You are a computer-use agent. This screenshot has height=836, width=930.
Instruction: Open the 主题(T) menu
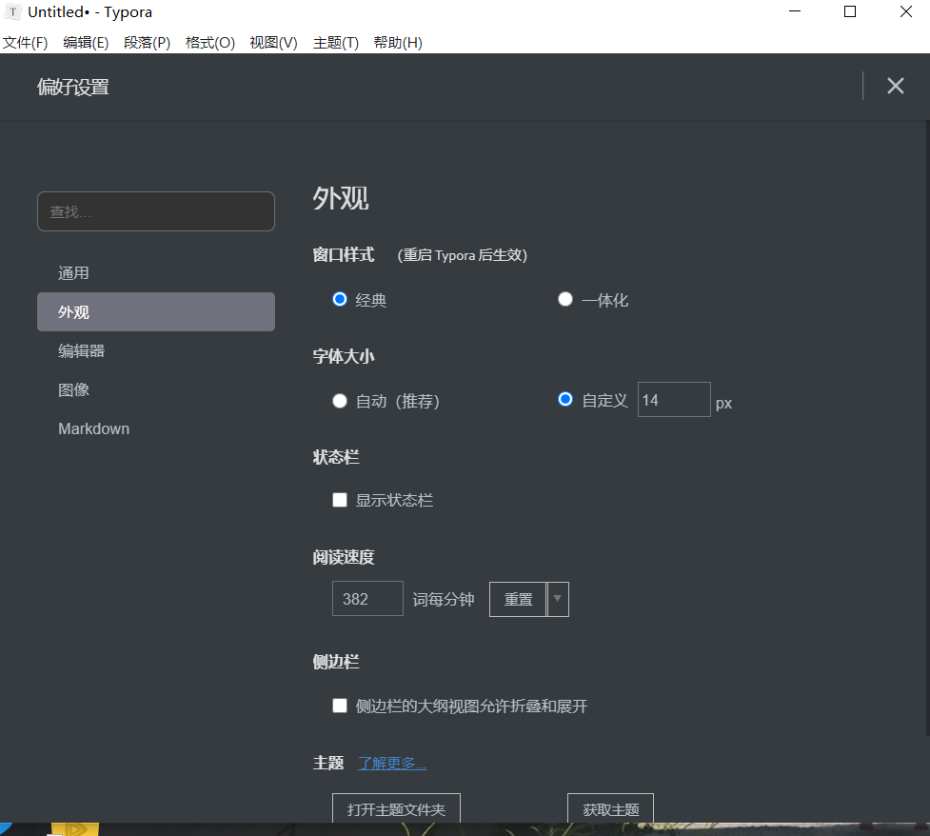point(336,43)
